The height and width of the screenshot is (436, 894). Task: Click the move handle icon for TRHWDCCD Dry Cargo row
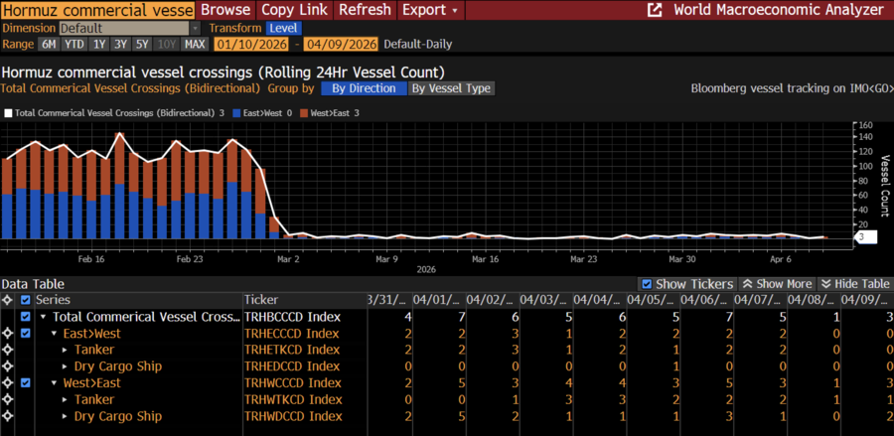click(8, 417)
